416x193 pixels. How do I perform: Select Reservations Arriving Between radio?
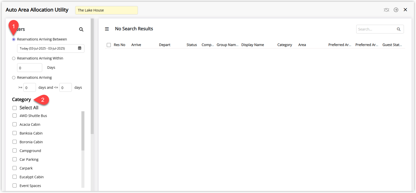[14, 39]
